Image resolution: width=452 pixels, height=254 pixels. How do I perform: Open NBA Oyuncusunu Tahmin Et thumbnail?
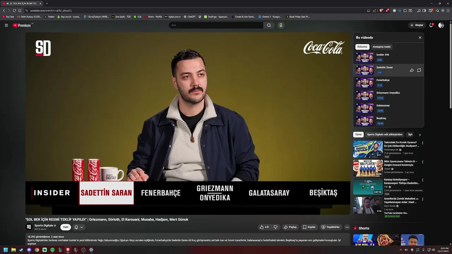(x=368, y=168)
